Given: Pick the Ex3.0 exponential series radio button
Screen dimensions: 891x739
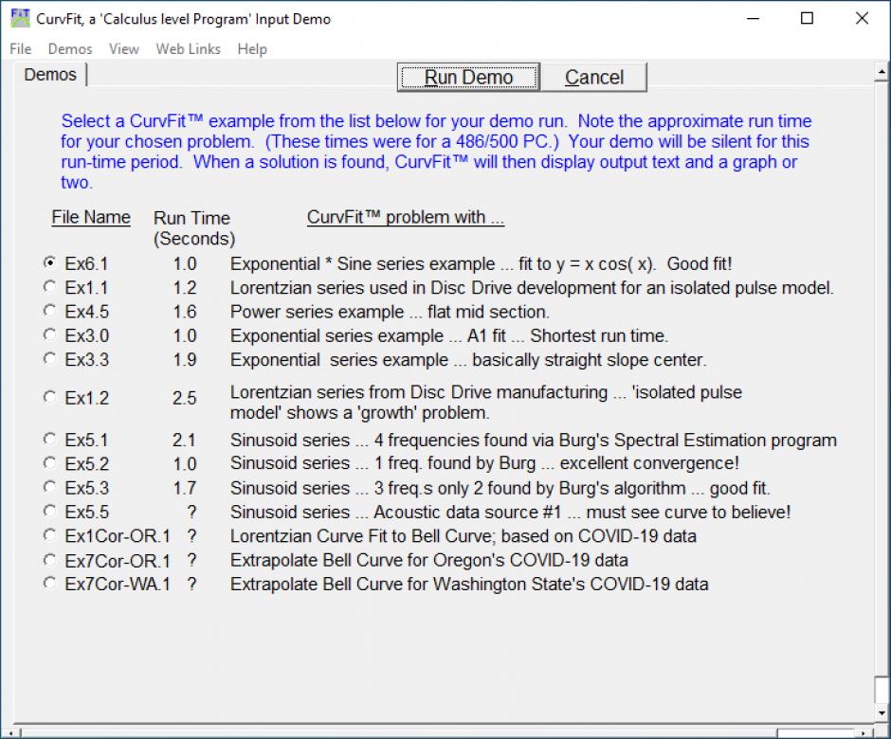Looking at the screenshot, I should [50, 334].
